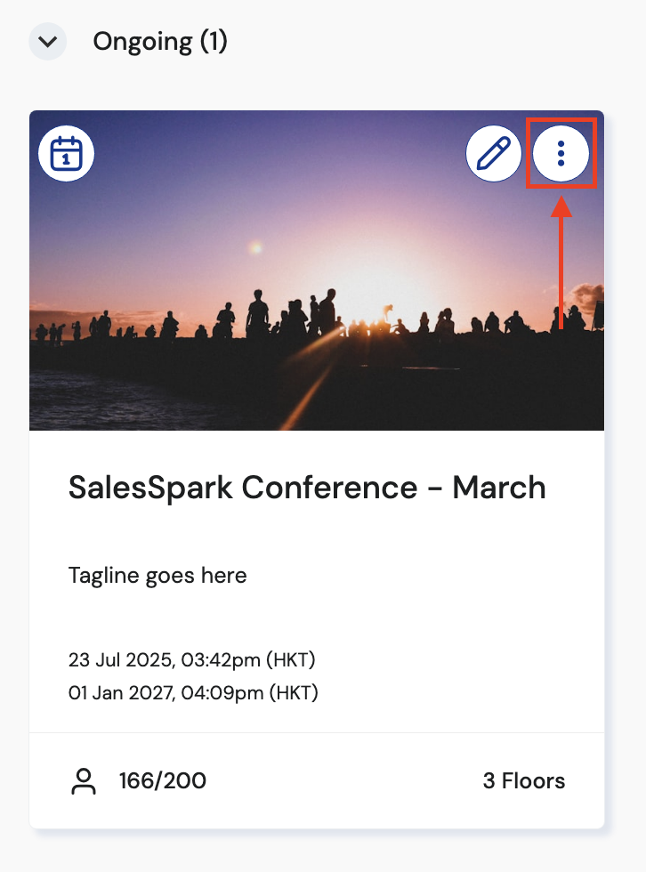Click the 3 Floors label
This screenshot has width=646, height=872.
[523, 782]
